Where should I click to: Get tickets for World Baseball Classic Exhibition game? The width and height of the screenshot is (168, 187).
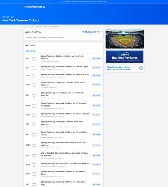tap(97, 156)
